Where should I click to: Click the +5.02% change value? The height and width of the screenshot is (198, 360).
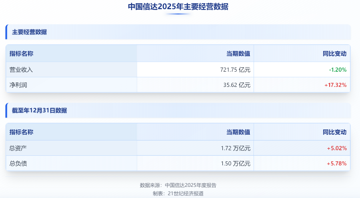pyautogui.click(x=337, y=148)
